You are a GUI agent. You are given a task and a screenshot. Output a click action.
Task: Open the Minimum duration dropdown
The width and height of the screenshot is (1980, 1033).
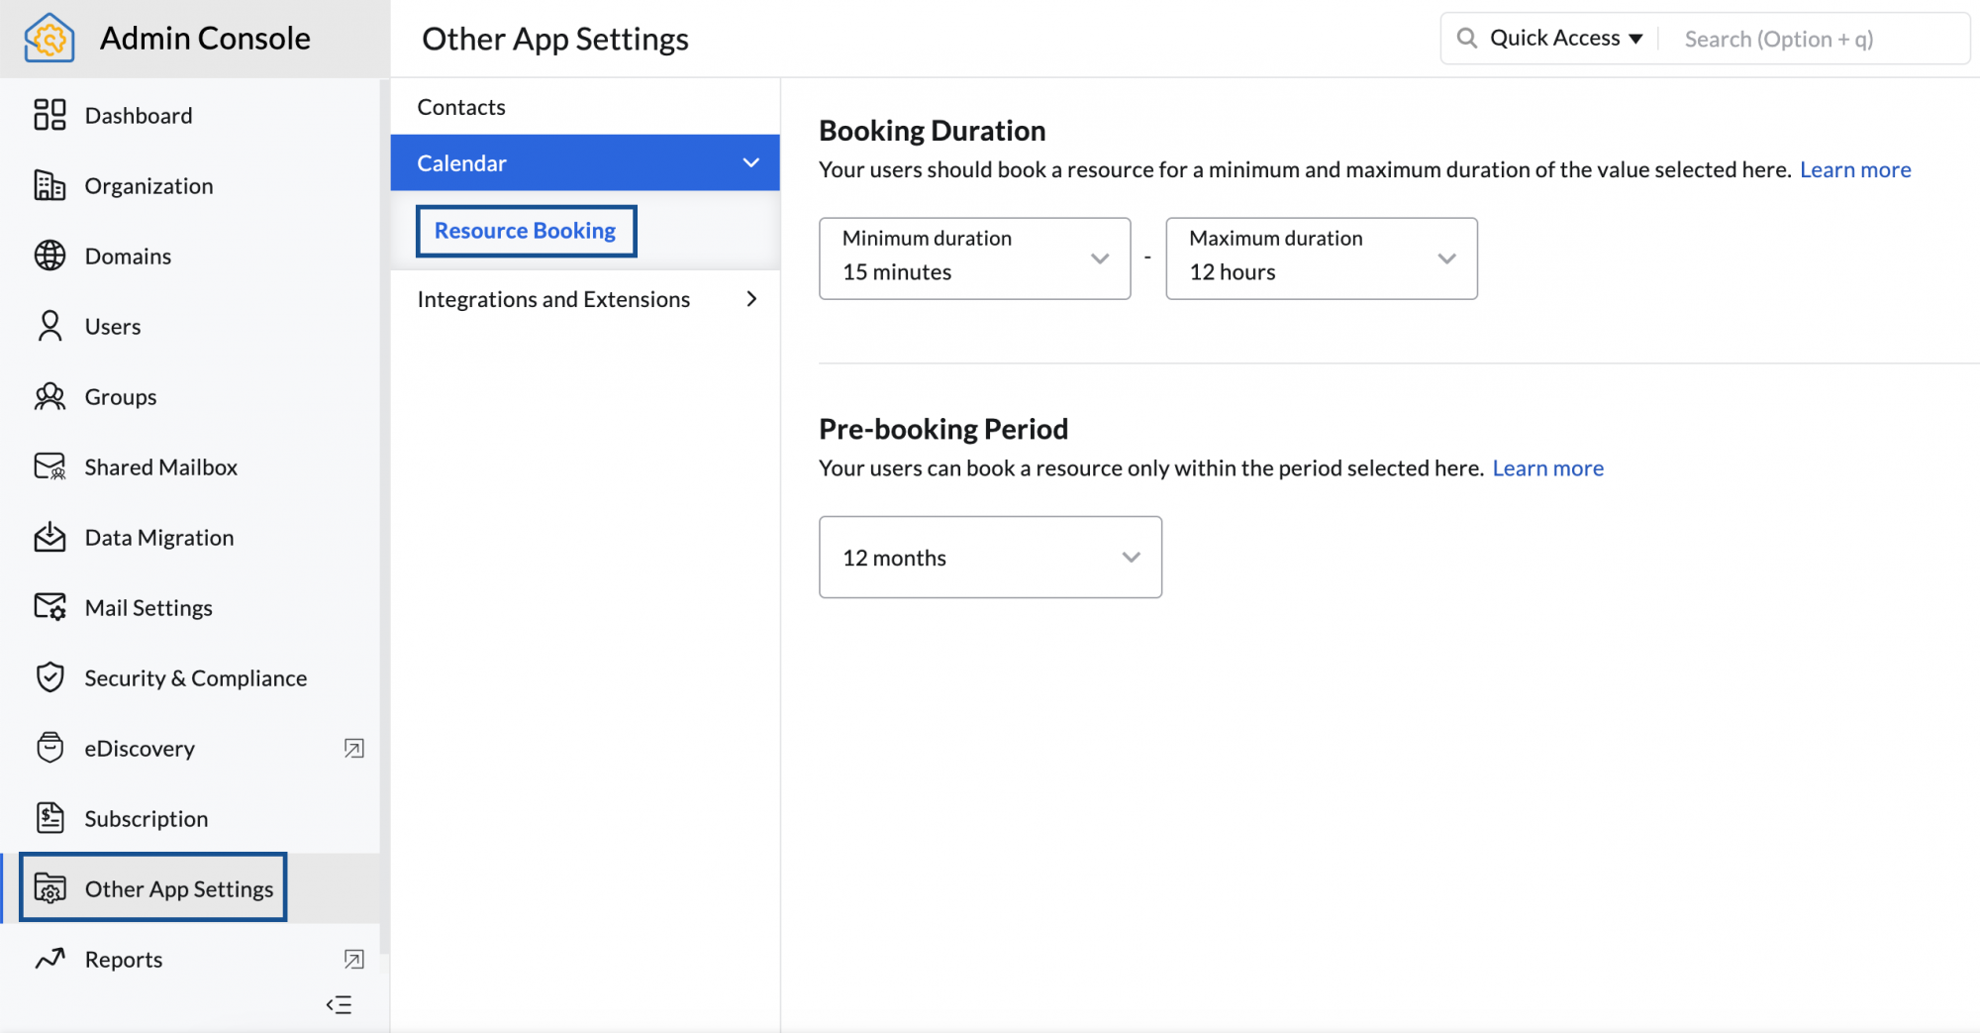coord(974,258)
